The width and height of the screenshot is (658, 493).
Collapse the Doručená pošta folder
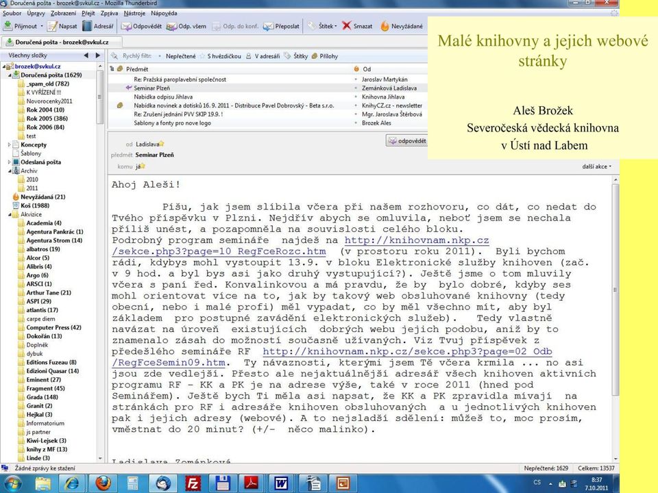pos(10,75)
